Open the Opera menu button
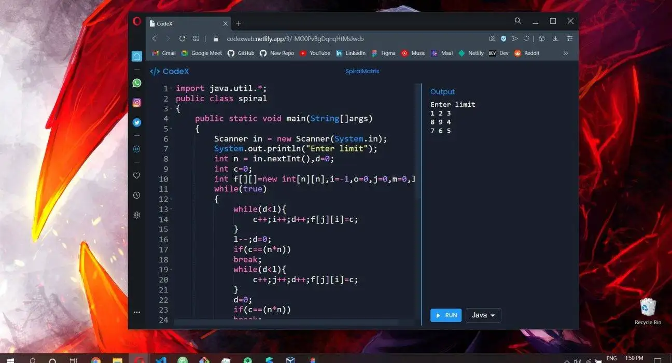 [136, 21]
